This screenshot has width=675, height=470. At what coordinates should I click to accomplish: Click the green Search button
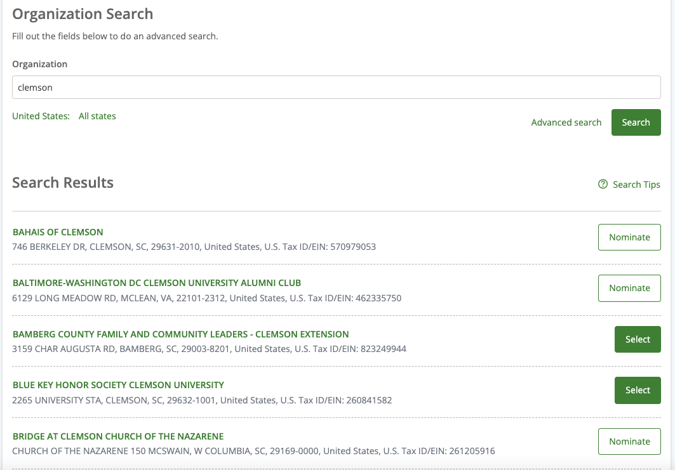coord(636,122)
